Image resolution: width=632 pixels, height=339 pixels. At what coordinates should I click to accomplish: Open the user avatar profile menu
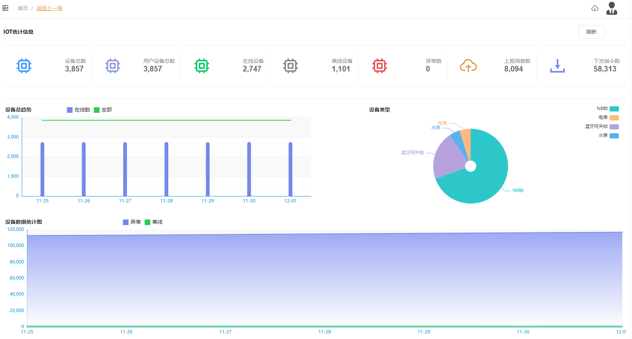(612, 8)
